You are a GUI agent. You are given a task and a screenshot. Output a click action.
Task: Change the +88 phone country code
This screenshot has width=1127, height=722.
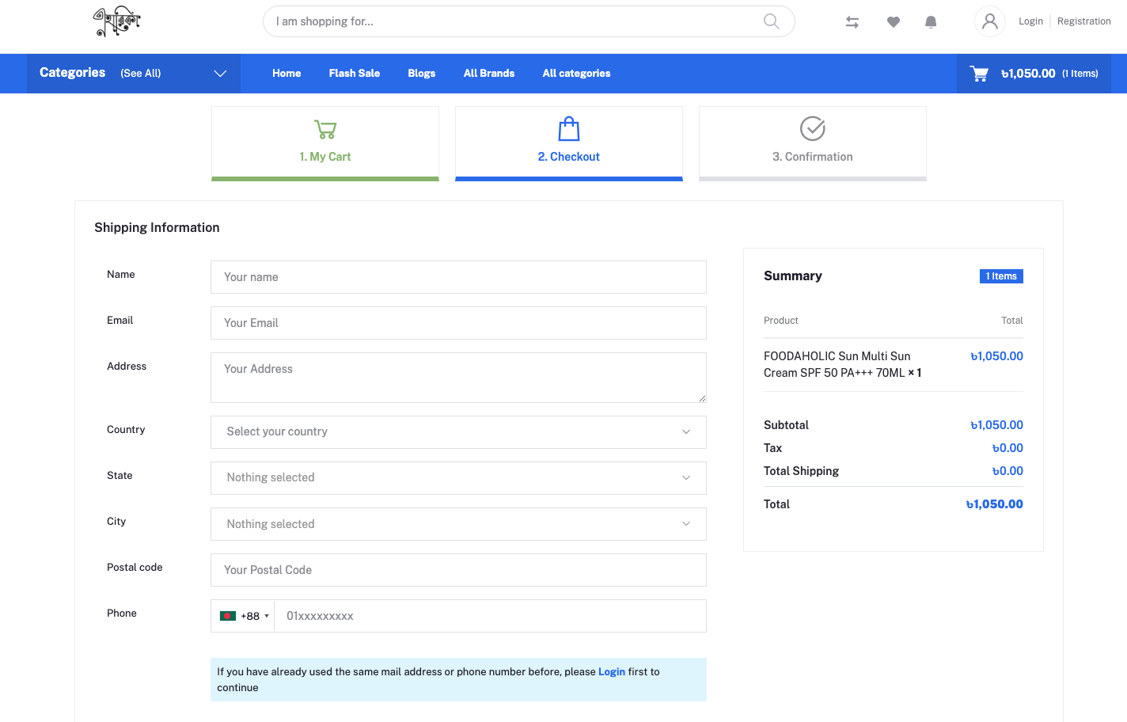tap(244, 616)
